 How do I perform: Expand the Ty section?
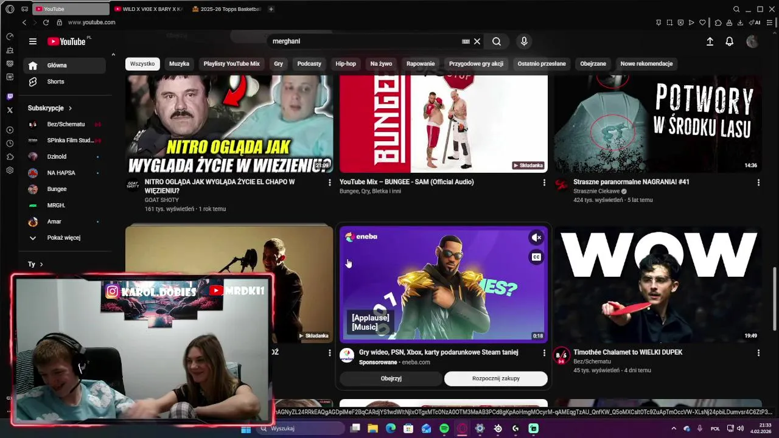(35, 264)
